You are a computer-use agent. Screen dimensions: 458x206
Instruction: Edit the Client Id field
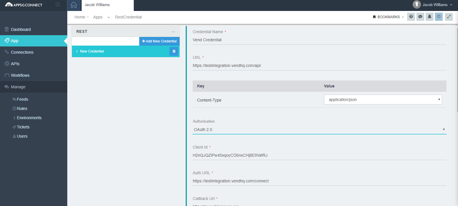(x=319, y=155)
